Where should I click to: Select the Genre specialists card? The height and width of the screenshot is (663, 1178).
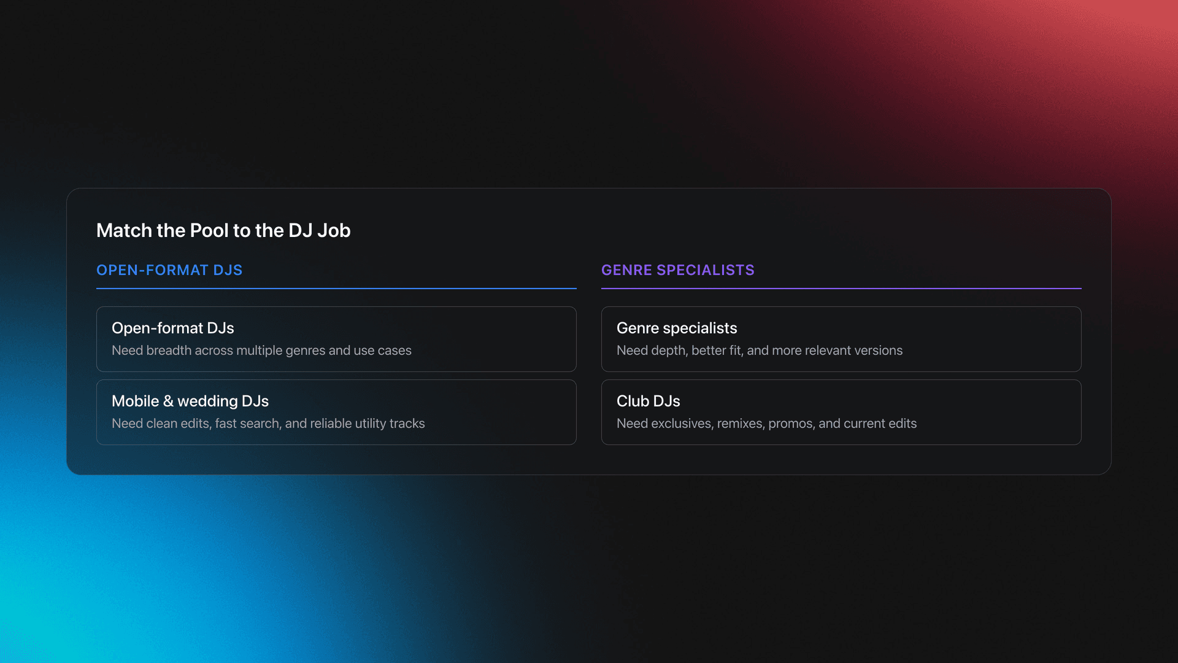point(841,338)
